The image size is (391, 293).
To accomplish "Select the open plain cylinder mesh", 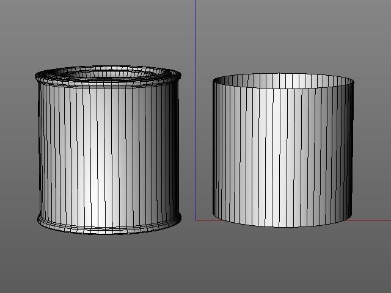I will click(x=283, y=150).
